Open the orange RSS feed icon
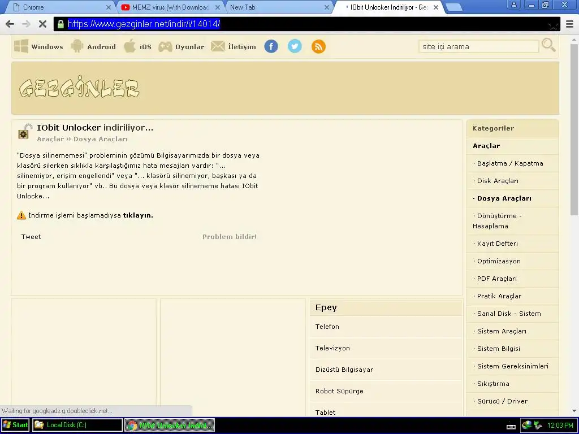579x434 pixels. click(x=318, y=46)
